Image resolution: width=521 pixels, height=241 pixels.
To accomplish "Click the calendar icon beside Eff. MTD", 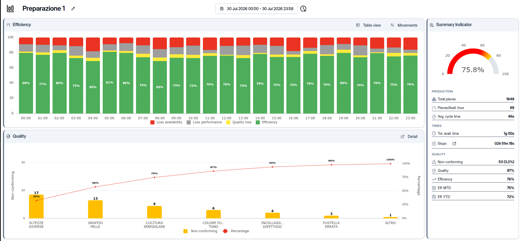I will tap(434, 188).
